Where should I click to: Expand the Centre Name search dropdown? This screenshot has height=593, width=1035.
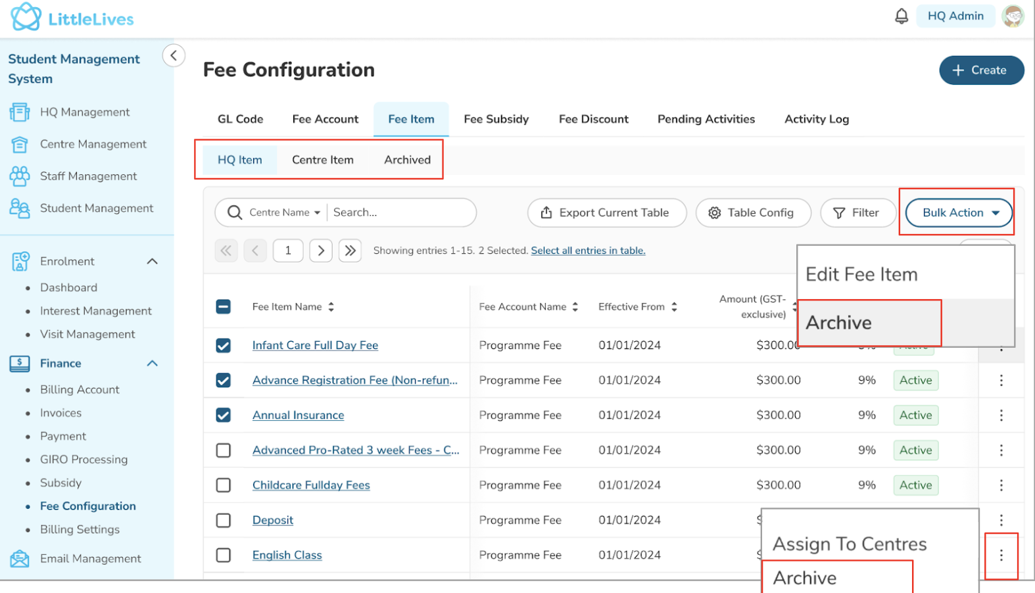coord(285,213)
